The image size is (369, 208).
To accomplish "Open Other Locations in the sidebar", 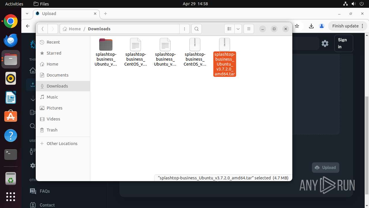I will [x=63, y=144].
